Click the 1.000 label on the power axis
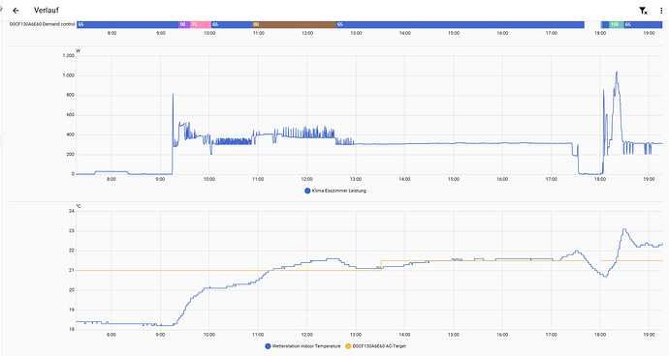 (68, 75)
